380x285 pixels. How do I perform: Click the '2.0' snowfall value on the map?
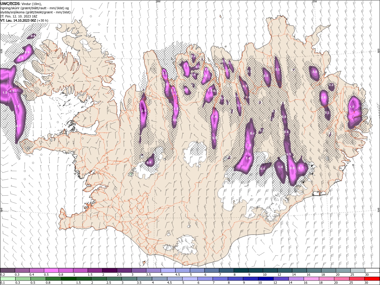[x=164, y=73]
